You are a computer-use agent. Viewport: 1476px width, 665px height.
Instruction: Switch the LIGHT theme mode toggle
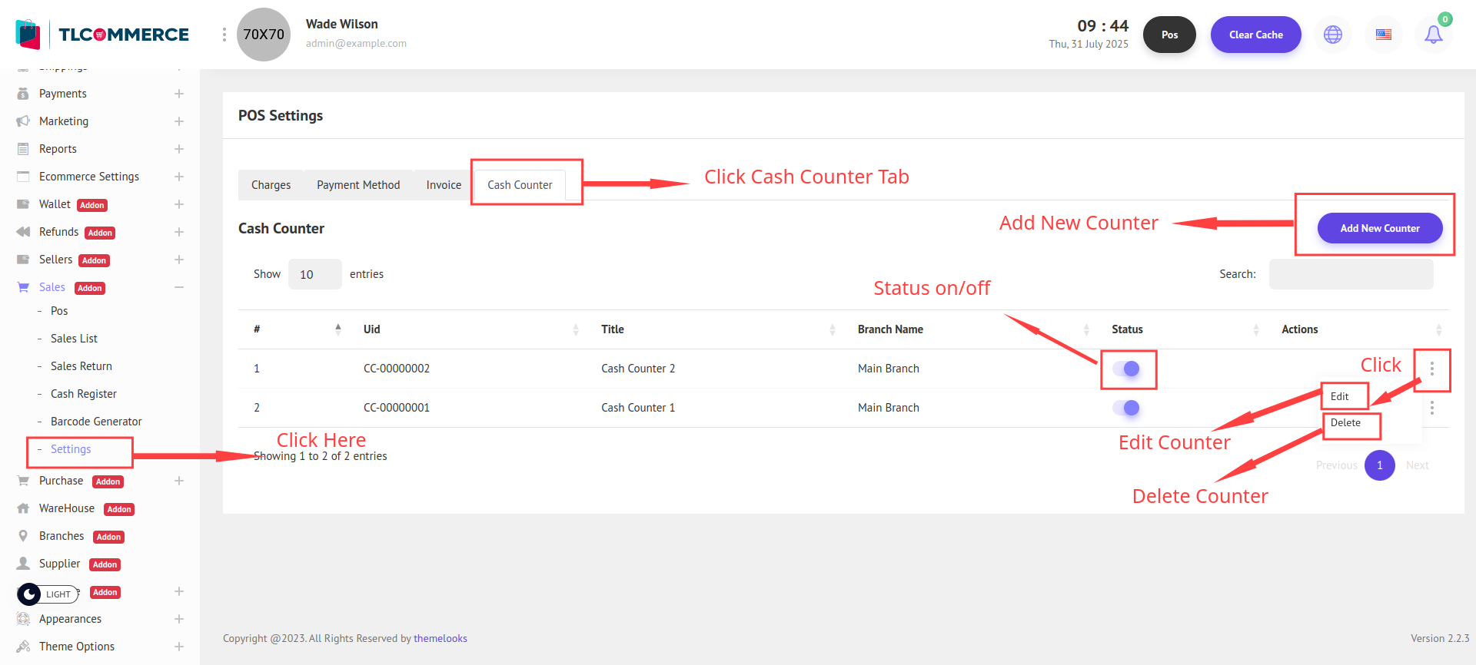48,594
